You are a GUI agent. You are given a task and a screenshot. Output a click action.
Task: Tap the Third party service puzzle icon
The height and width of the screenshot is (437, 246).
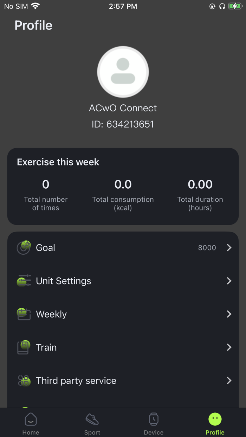[x=23, y=380]
